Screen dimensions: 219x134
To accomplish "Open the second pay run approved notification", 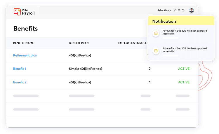I will [185, 50].
